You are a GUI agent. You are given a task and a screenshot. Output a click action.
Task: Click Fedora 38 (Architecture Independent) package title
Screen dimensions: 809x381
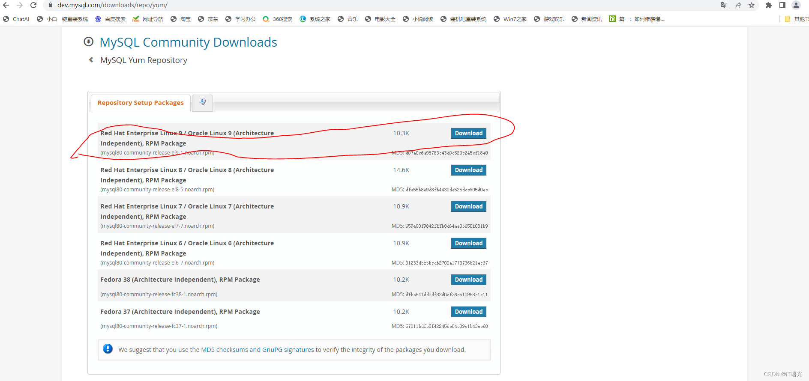(x=180, y=280)
